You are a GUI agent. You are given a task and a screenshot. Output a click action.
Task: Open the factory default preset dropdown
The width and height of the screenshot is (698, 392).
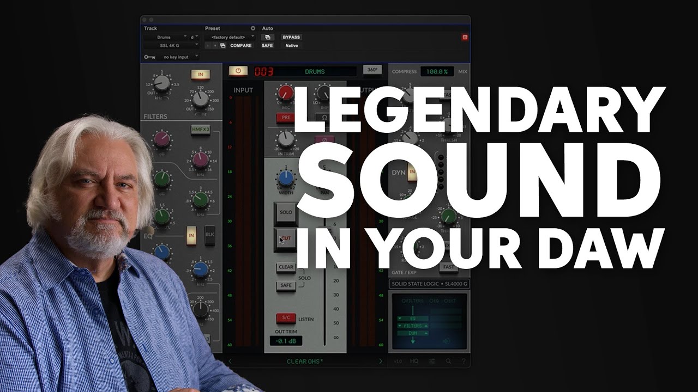[x=230, y=37]
